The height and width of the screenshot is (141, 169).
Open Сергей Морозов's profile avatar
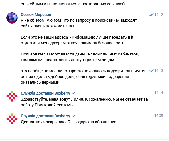pos(12,18)
